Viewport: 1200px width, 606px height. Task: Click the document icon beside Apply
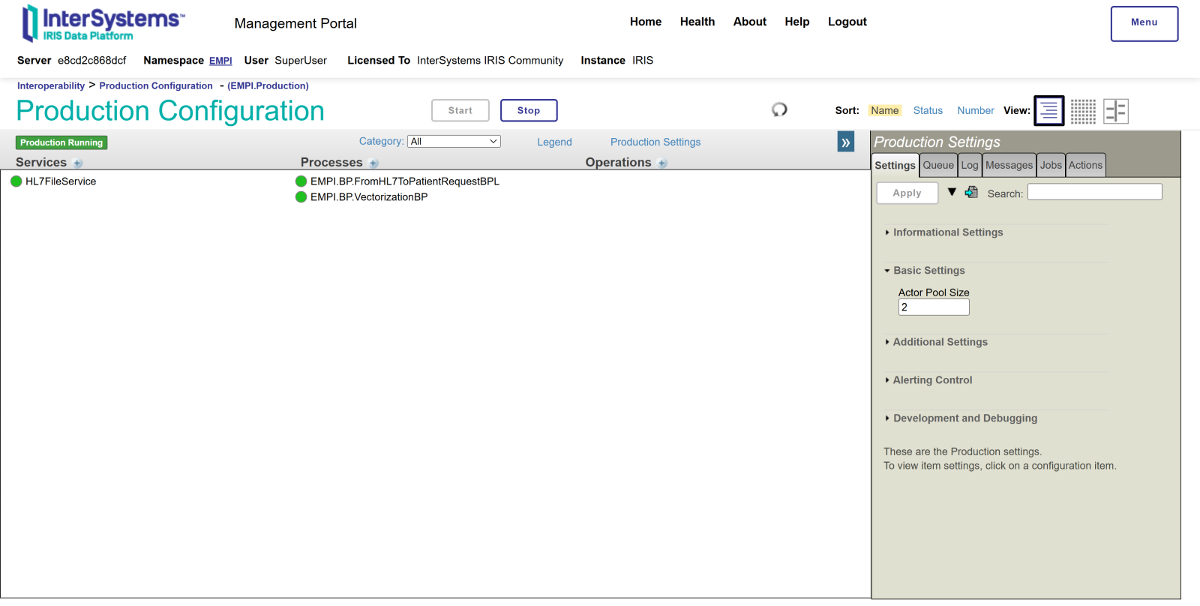[x=971, y=192]
